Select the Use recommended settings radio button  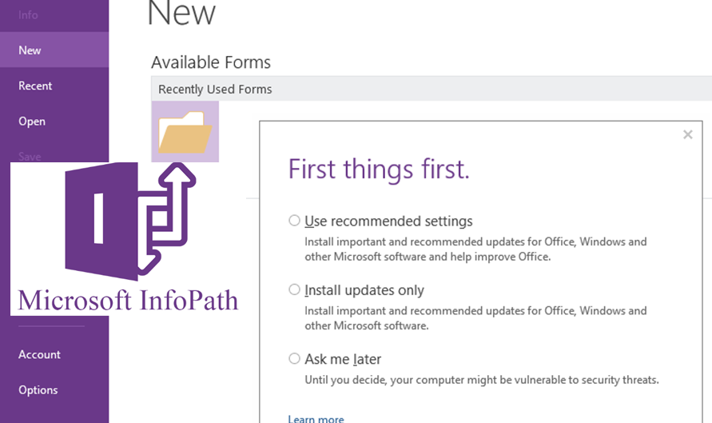295,221
